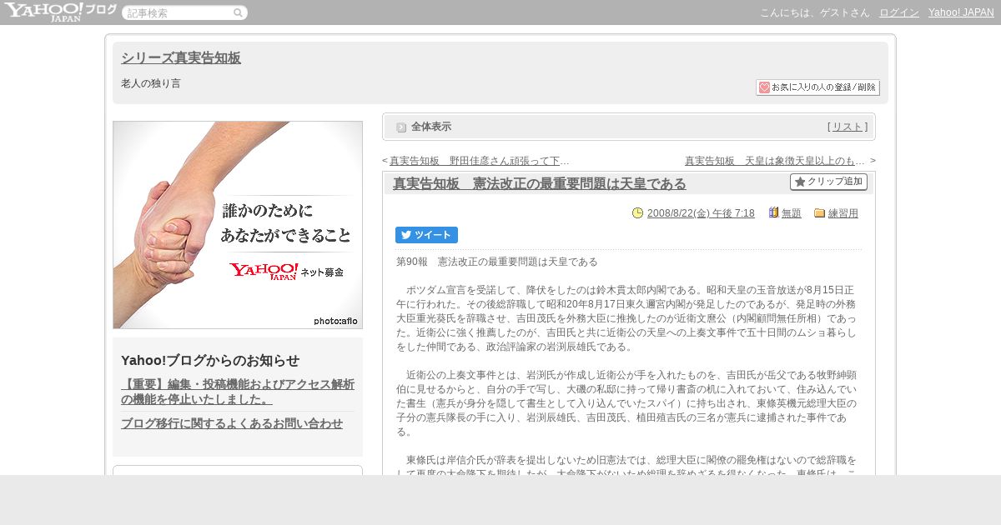Click the Yahoo! ネット募金 banner image
The width and height of the screenshot is (1001, 525).
(x=238, y=225)
